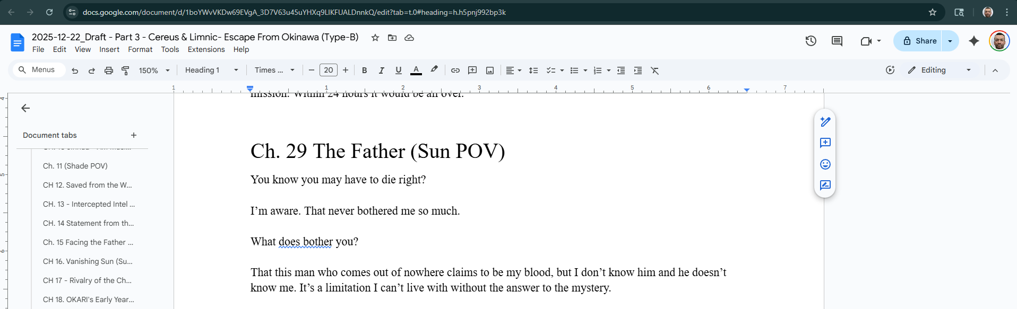
Task: Open the Extensions menu
Action: 206,49
